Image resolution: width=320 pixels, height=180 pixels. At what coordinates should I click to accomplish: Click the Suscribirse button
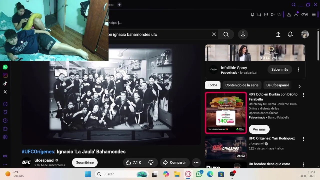click(x=85, y=162)
